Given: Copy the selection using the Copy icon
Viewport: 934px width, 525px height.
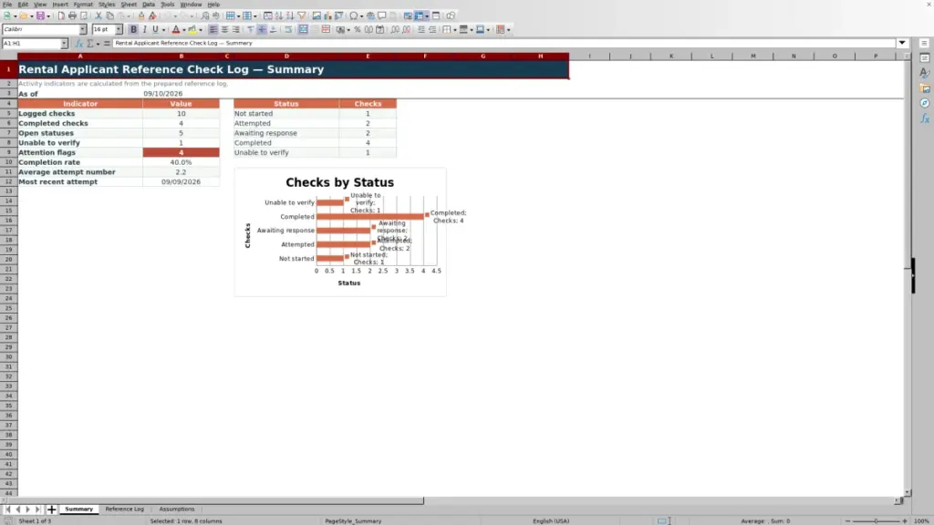Looking at the screenshot, I should 110,15.
